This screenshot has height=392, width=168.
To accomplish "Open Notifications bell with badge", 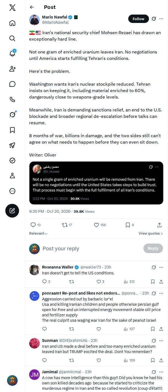I will pyautogui.click(x=12, y=53).
